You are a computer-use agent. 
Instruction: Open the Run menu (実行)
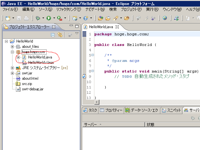pos(152,9)
